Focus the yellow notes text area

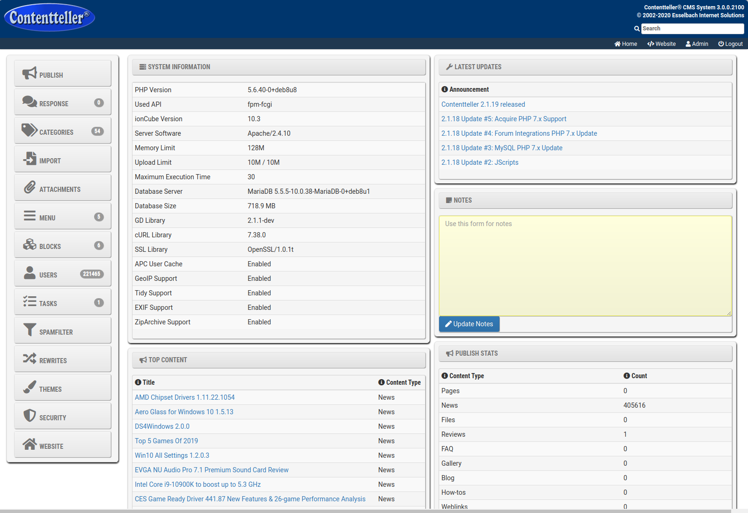click(x=585, y=266)
